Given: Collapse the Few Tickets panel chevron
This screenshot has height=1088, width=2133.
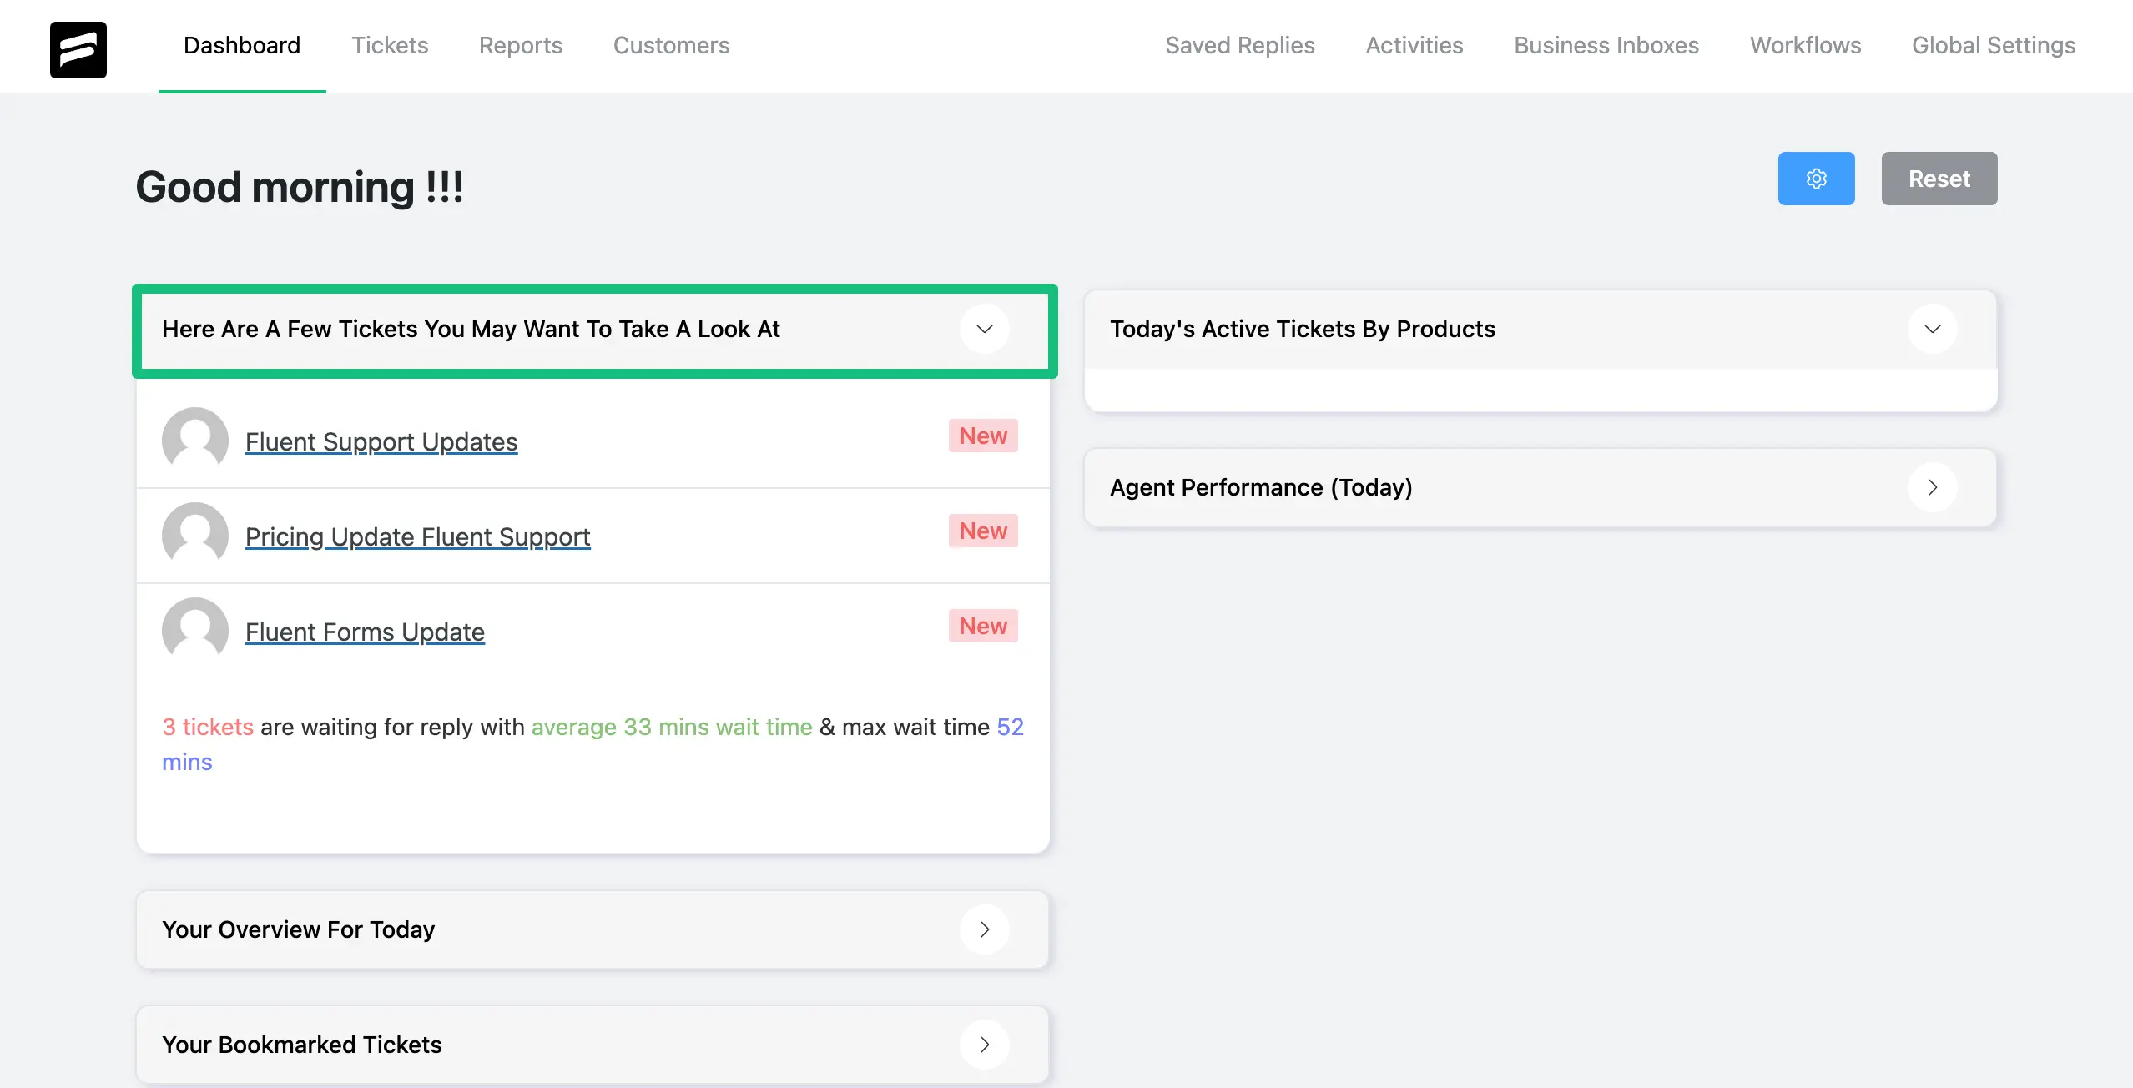Looking at the screenshot, I should (x=985, y=329).
